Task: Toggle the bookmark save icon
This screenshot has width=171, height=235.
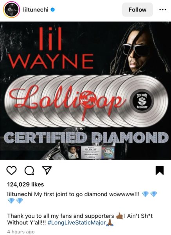Action: pos(160,170)
